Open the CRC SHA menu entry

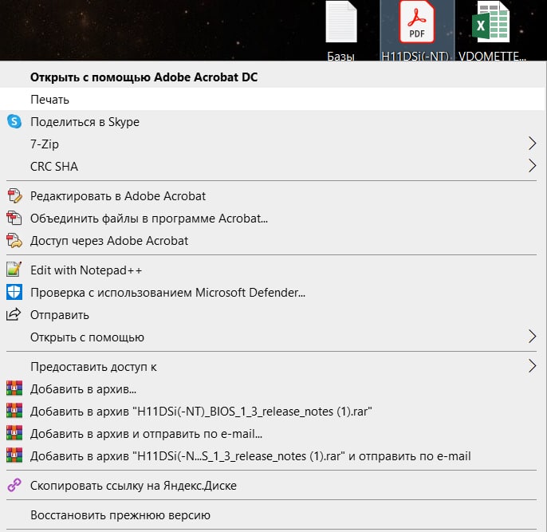(x=272, y=167)
